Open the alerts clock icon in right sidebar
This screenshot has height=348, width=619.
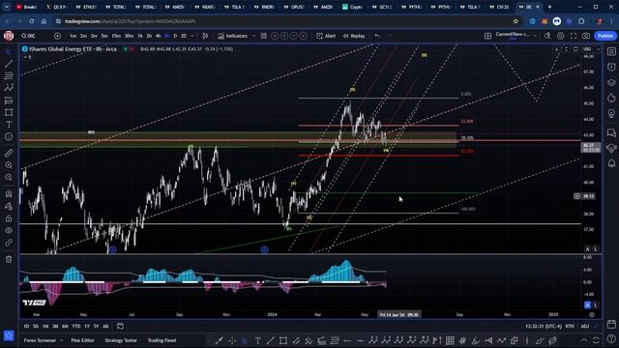click(x=611, y=67)
